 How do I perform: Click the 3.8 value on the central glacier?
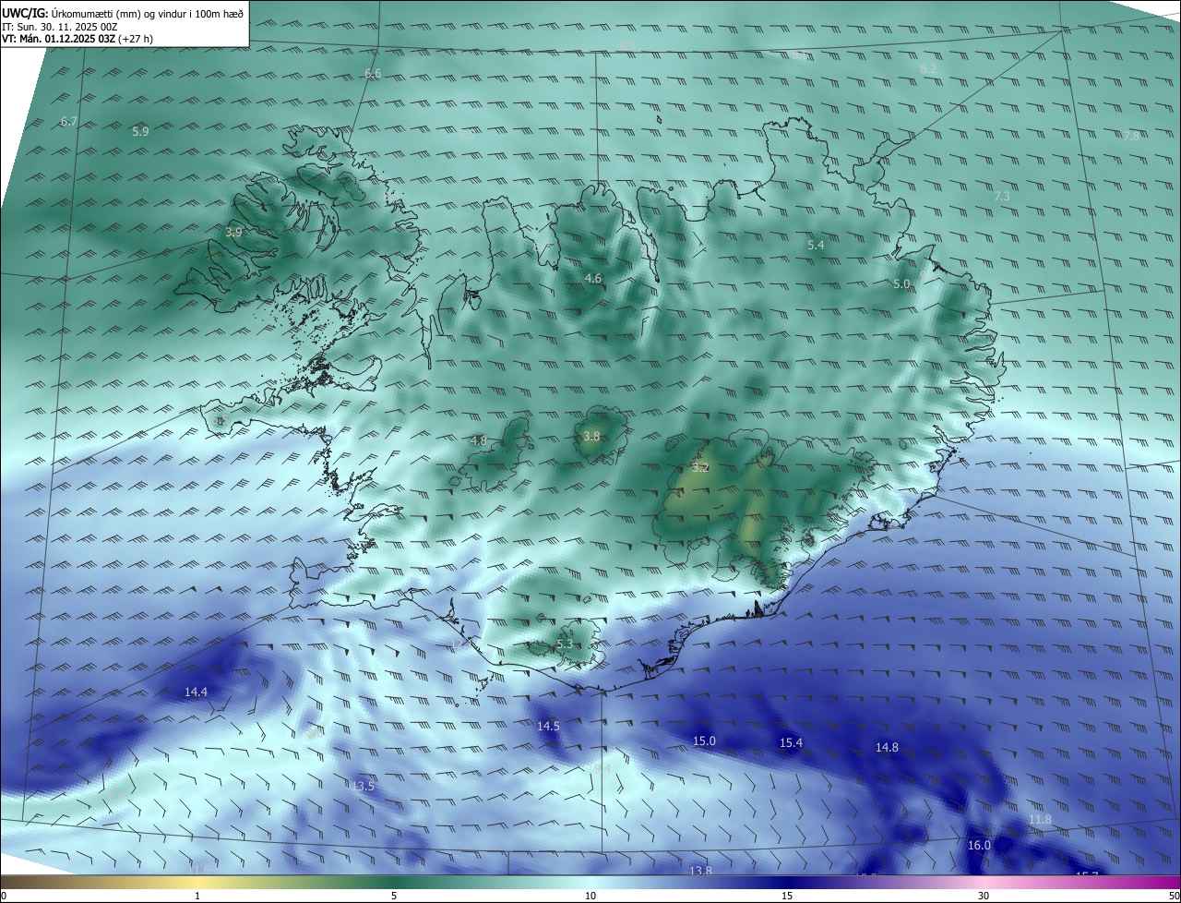pos(591,436)
